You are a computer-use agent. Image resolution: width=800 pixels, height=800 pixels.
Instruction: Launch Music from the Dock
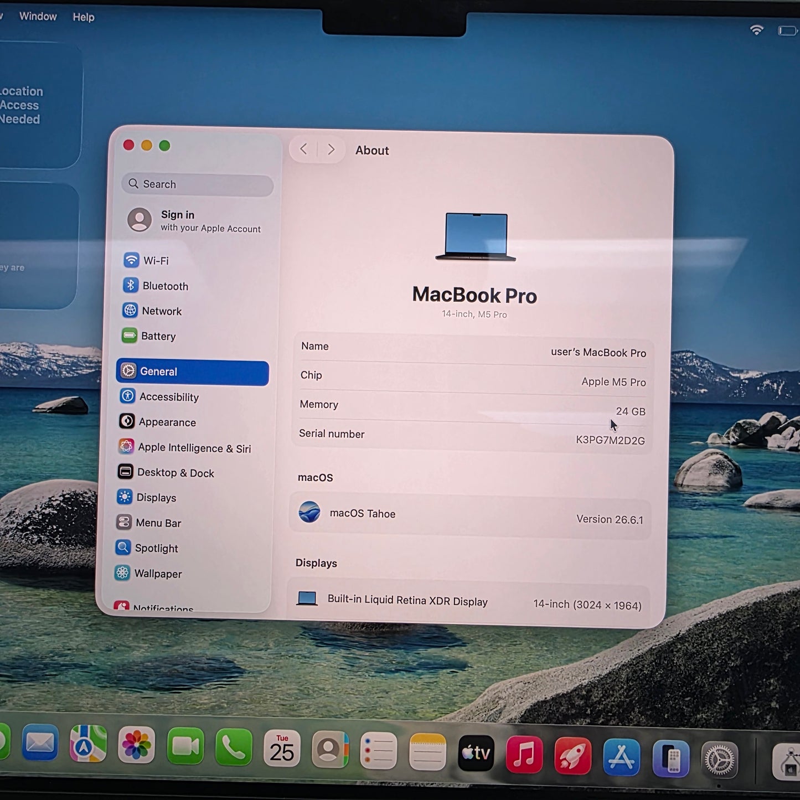[x=524, y=755]
